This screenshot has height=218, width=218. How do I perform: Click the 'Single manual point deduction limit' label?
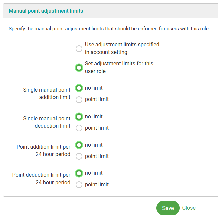click(x=47, y=122)
